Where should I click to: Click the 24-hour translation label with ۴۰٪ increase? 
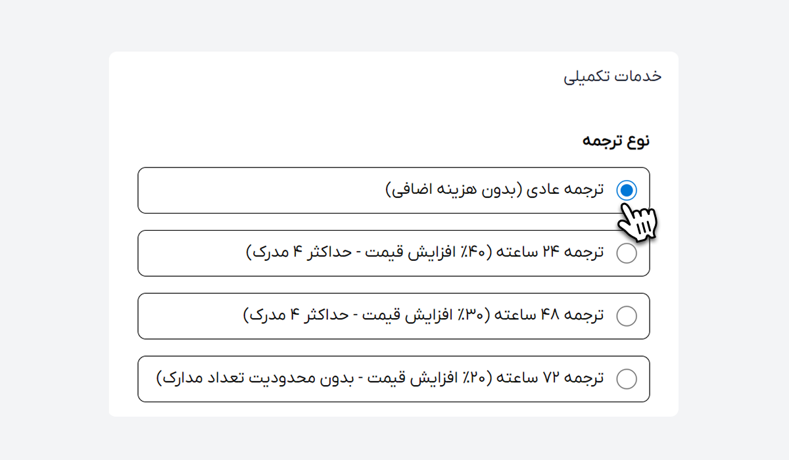click(424, 254)
